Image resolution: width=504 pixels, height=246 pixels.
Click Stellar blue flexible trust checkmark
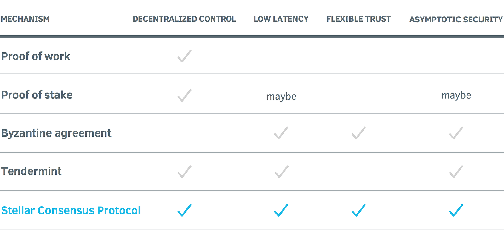tap(358, 210)
